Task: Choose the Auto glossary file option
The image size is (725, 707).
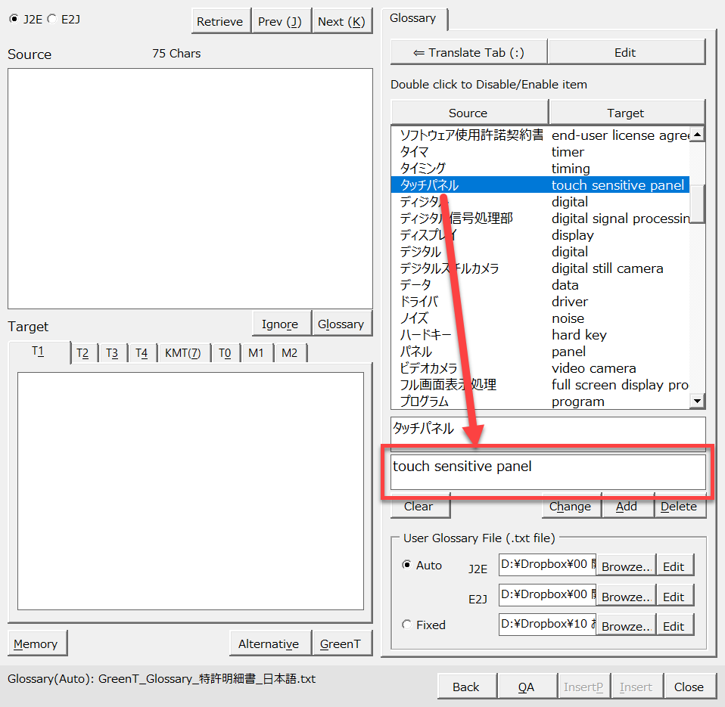Action: click(407, 565)
